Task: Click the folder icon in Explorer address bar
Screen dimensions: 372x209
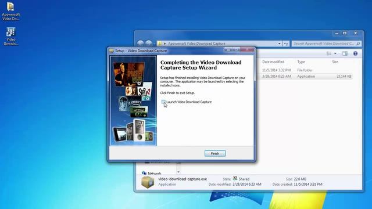Action: [160, 44]
